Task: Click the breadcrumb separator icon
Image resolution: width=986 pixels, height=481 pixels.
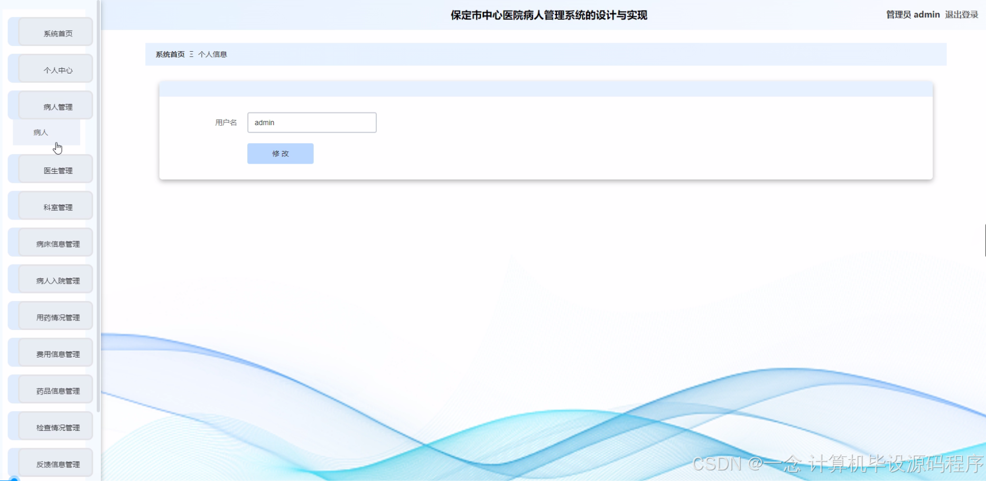Action: [191, 54]
